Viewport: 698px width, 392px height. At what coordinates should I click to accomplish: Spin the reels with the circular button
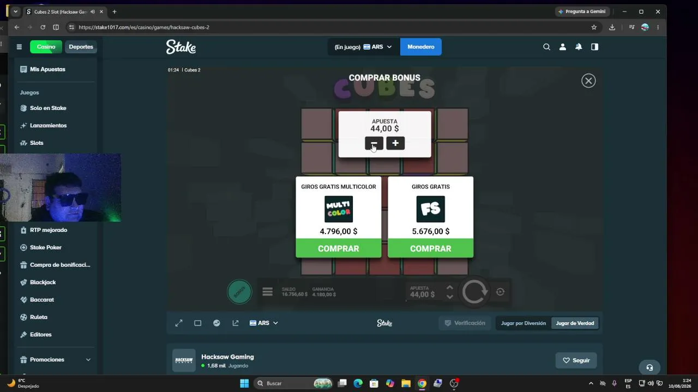[474, 292]
